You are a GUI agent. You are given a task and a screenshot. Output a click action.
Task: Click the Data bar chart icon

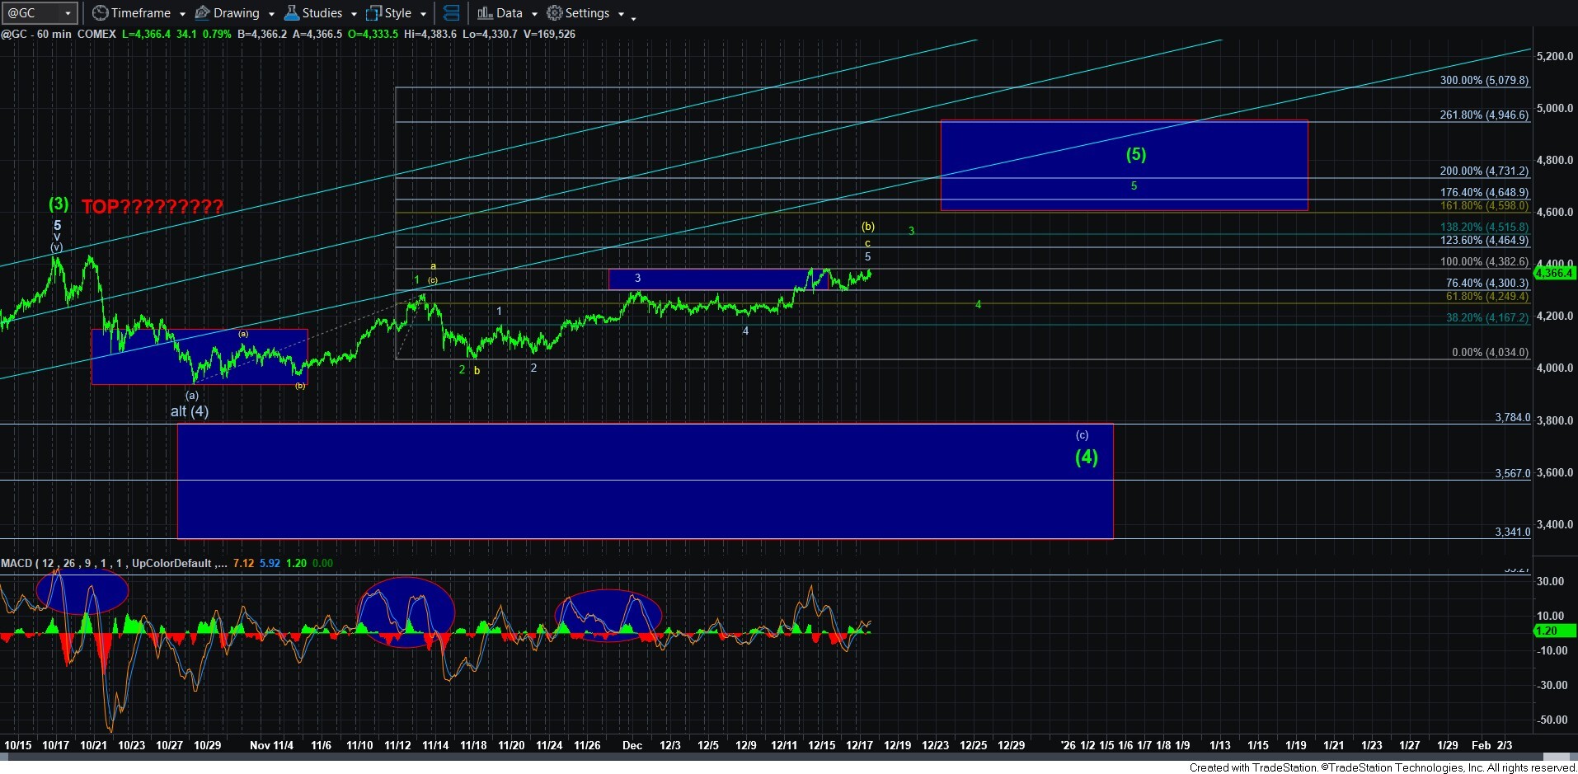(x=485, y=13)
